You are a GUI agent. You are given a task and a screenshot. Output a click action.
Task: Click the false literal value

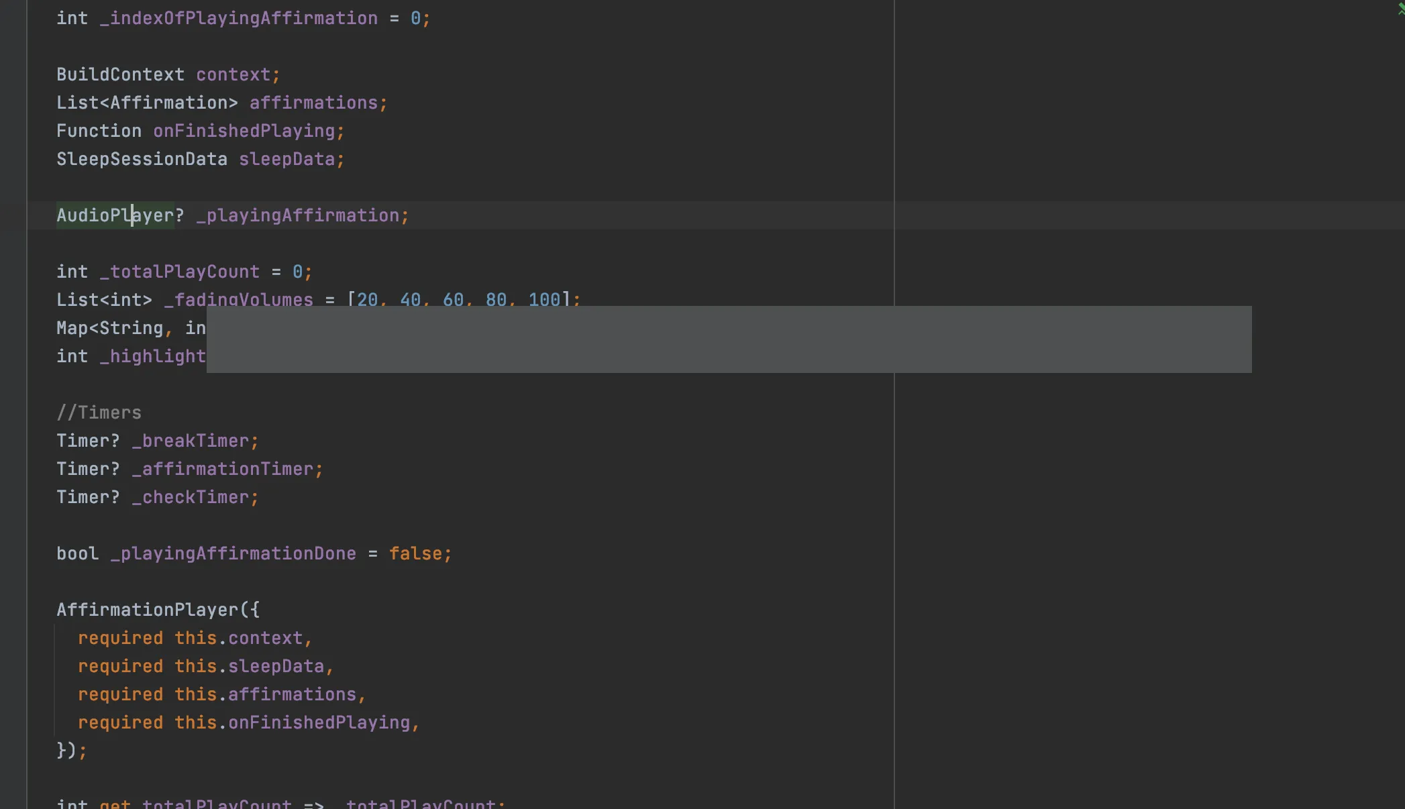tap(415, 553)
